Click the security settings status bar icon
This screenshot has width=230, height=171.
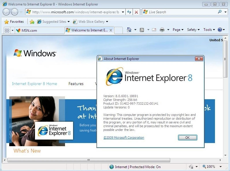[x=191, y=167]
